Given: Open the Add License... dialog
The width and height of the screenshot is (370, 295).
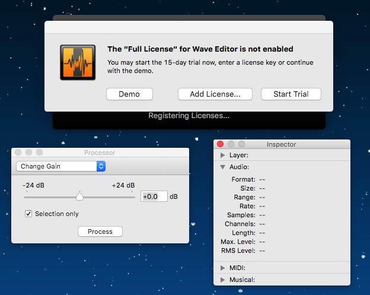Looking at the screenshot, I should (x=215, y=94).
